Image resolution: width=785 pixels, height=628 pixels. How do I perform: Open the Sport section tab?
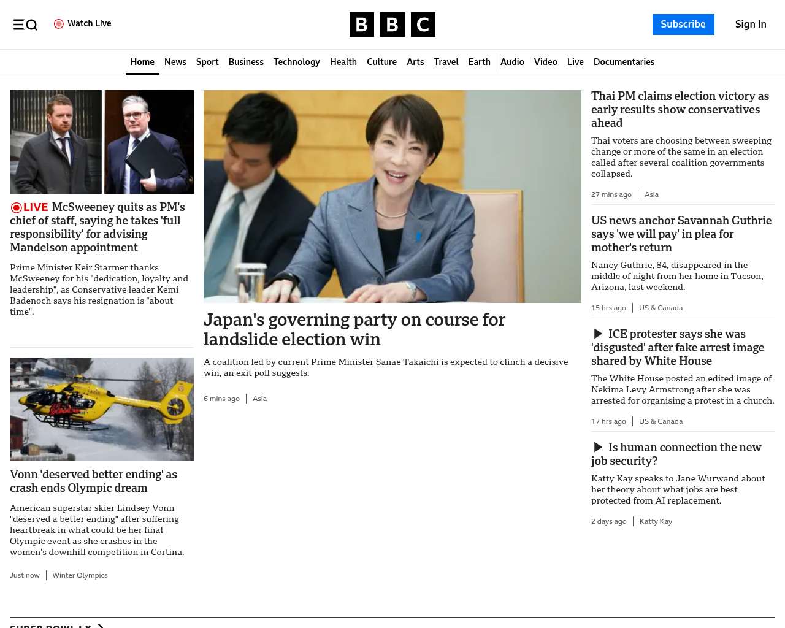[x=207, y=62]
